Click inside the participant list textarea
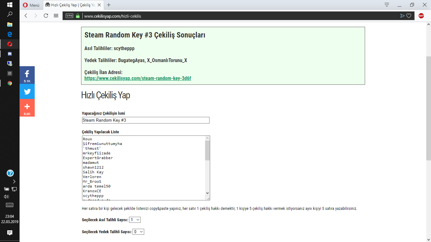 143,168
